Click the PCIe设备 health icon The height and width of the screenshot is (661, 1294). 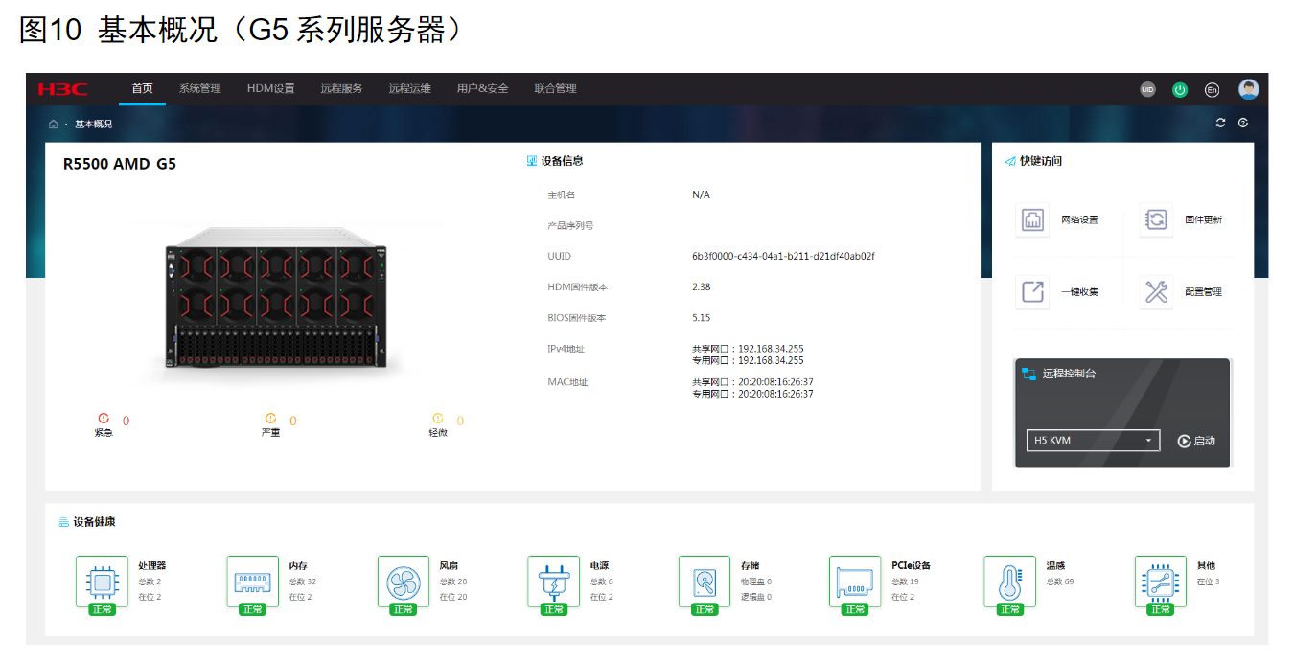855,581
